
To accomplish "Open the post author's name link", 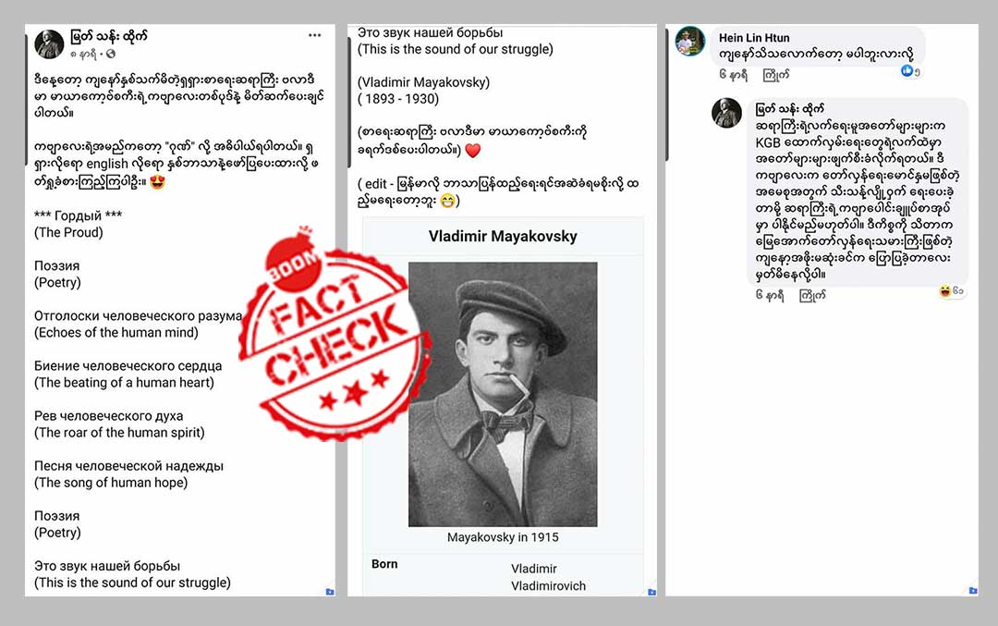I will [109, 36].
